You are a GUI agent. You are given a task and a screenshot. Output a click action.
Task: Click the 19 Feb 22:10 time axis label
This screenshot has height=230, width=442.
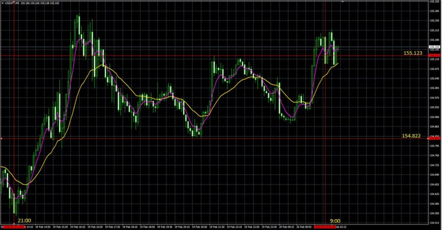coord(234,227)
